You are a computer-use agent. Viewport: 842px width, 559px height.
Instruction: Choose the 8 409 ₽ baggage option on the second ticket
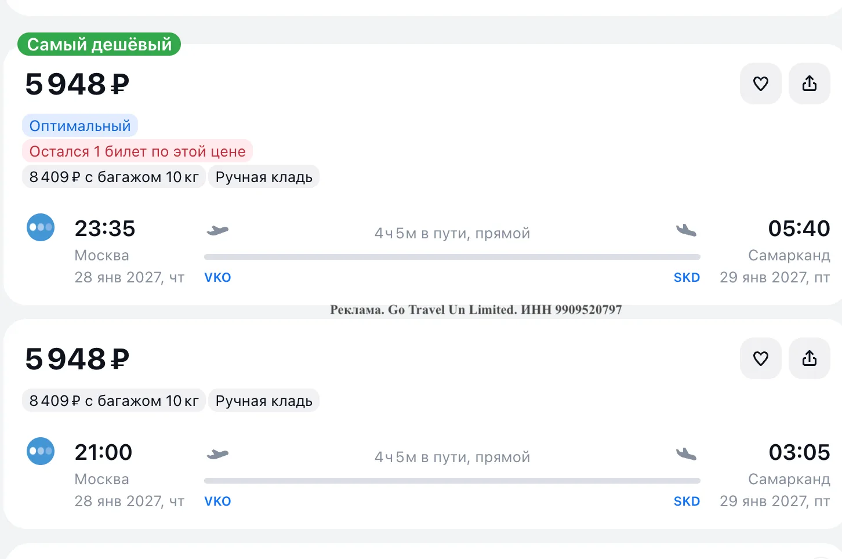(114, 401)
